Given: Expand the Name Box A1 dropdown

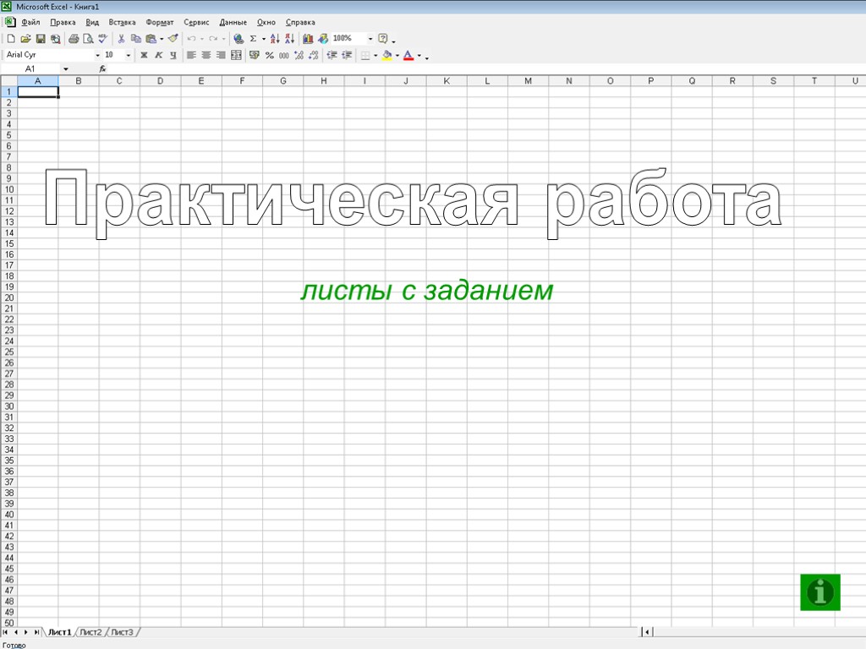Looking at the screenshot, I should click(x=66, y=69).
